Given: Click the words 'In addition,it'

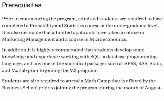Looking at the screenshot, I should (16, 50).
